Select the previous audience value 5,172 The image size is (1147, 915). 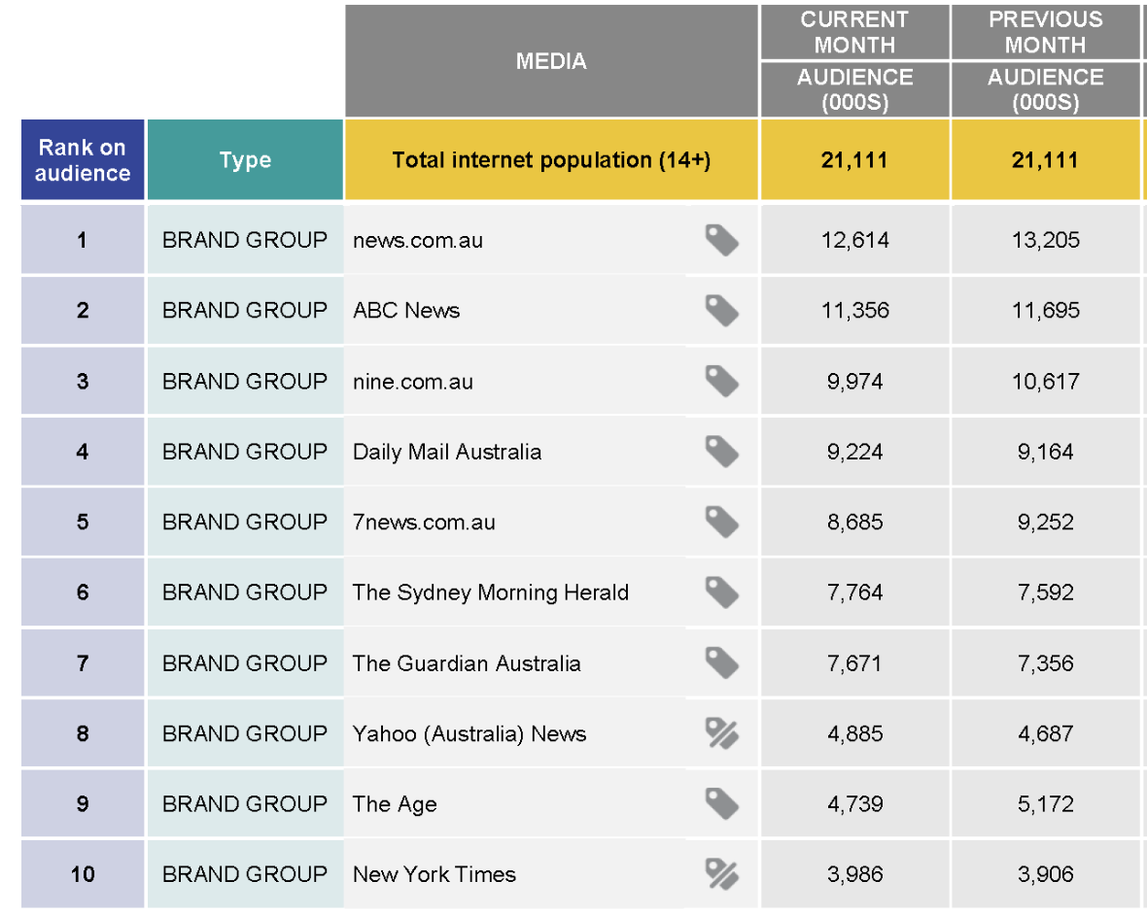pos(1045,804)
